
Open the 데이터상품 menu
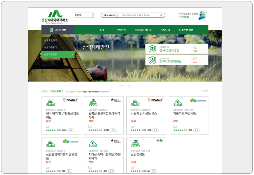click(58, 30)
